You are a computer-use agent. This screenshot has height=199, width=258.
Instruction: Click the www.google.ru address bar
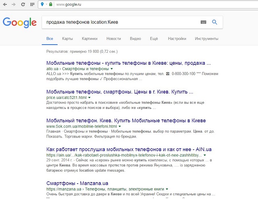point(148,4)
